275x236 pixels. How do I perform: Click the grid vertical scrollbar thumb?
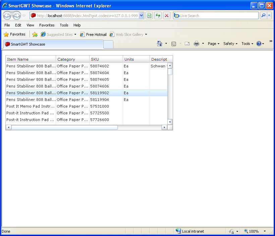pyautogui.click(x=170, y=72)
